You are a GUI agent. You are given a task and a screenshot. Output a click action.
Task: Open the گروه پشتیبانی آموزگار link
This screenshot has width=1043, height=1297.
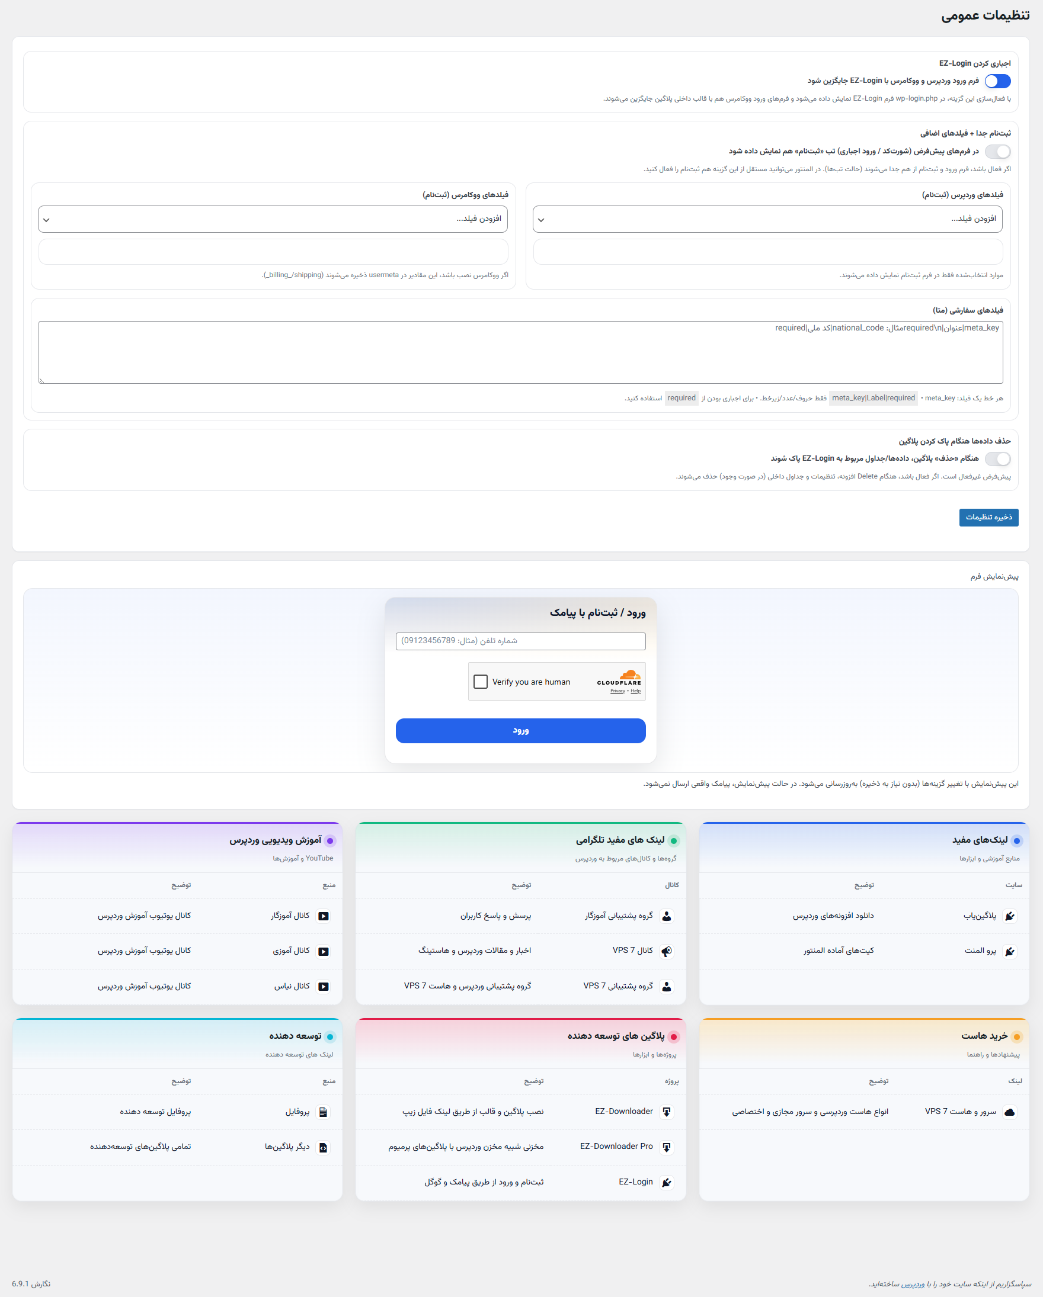[x=619, y=916]
